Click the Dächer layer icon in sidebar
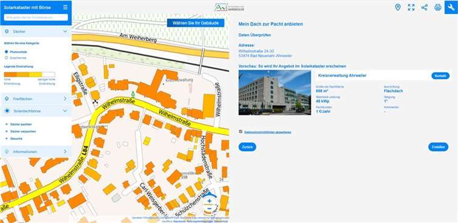 click(x=7, y=31)
